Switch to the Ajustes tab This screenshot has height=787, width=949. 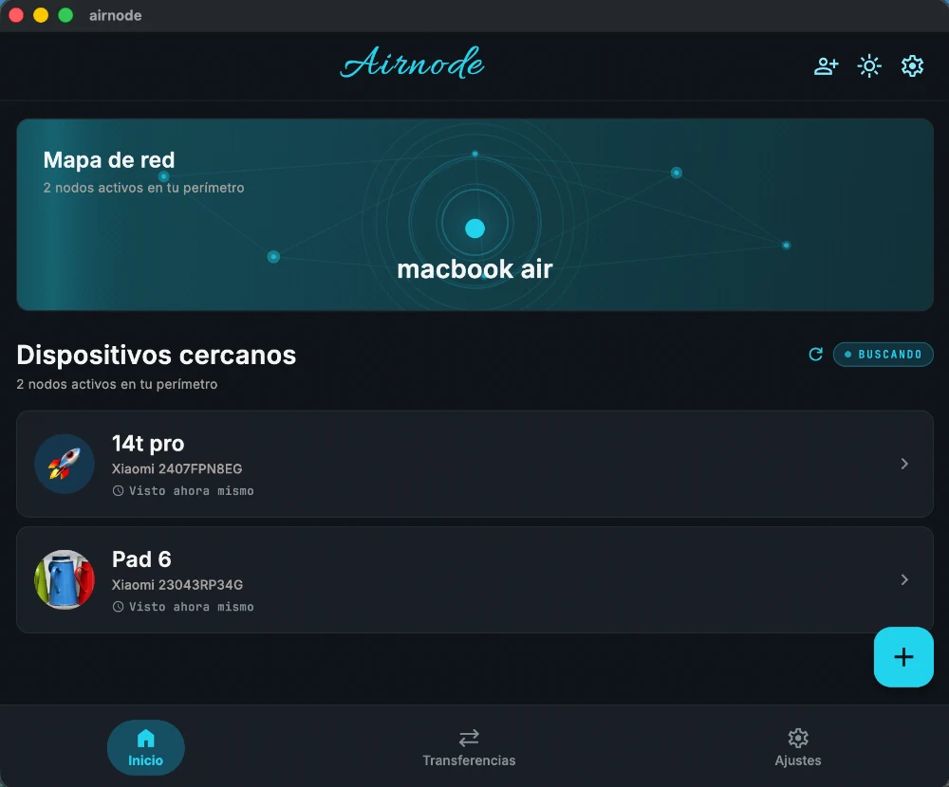(798, 748)
